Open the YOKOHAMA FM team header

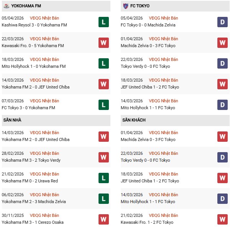(25, 6)
